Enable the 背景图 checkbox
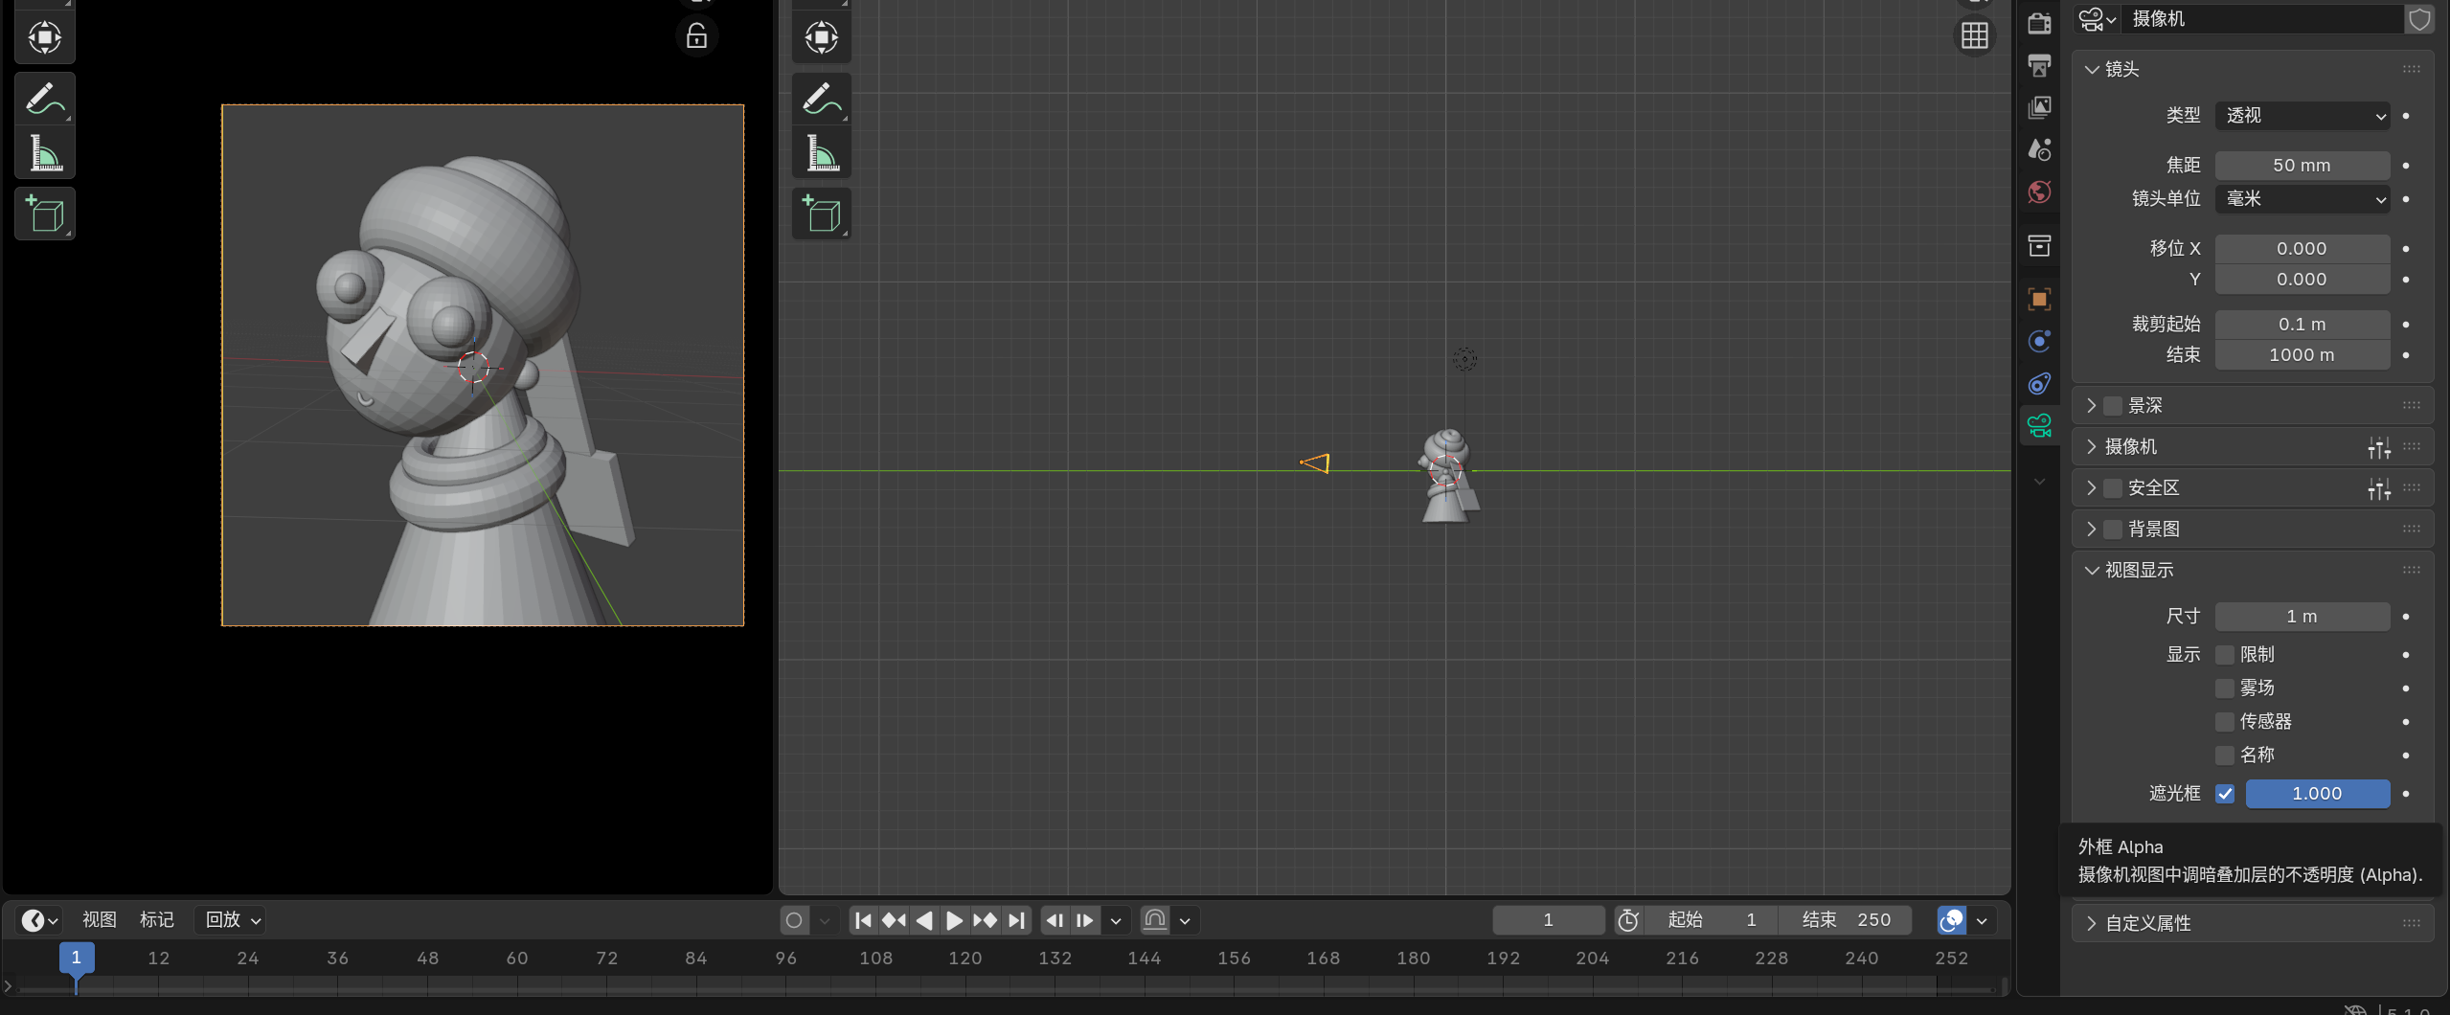The width and height of the screenshot is (2450, 1015). pyautogui.click(x=2112, y=529)
